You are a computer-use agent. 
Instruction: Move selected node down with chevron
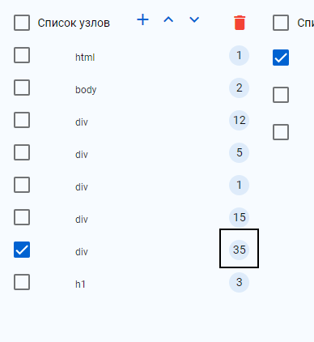point(194,19)
